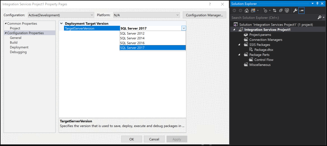
Task: Click the Package.dtsx file icon
Action: [x=251, y=50]
